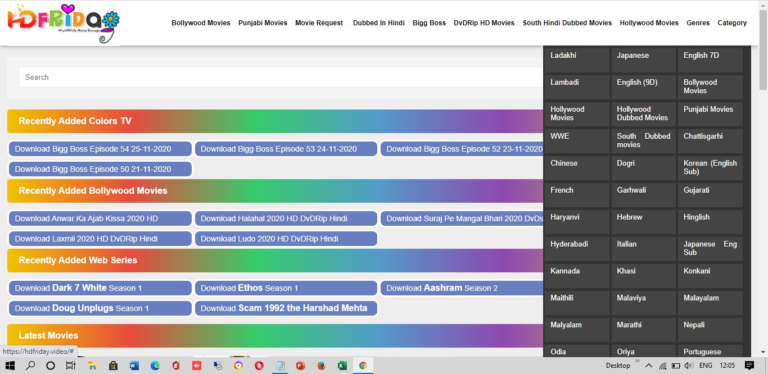Viewport: 768px width, 374px height.
Task: Download Bigg Boss Episode 54 25-11-2020
Action: coord(100,149)
